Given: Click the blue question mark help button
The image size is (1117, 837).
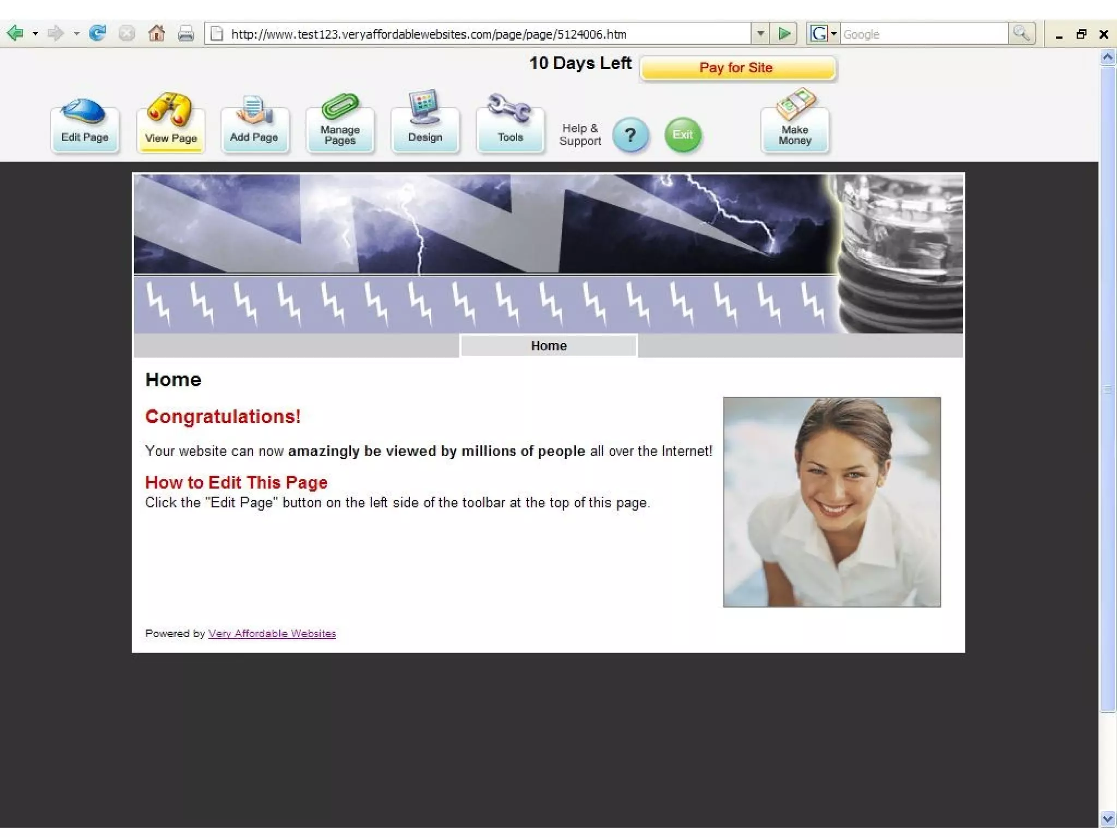Looking at the screenshot, I should click(x=630, y=135).
